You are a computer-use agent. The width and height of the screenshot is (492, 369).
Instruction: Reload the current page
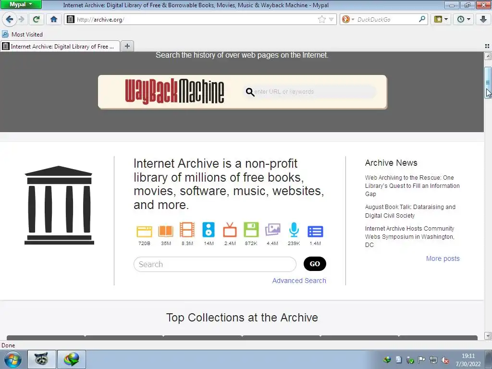[36, 19]
